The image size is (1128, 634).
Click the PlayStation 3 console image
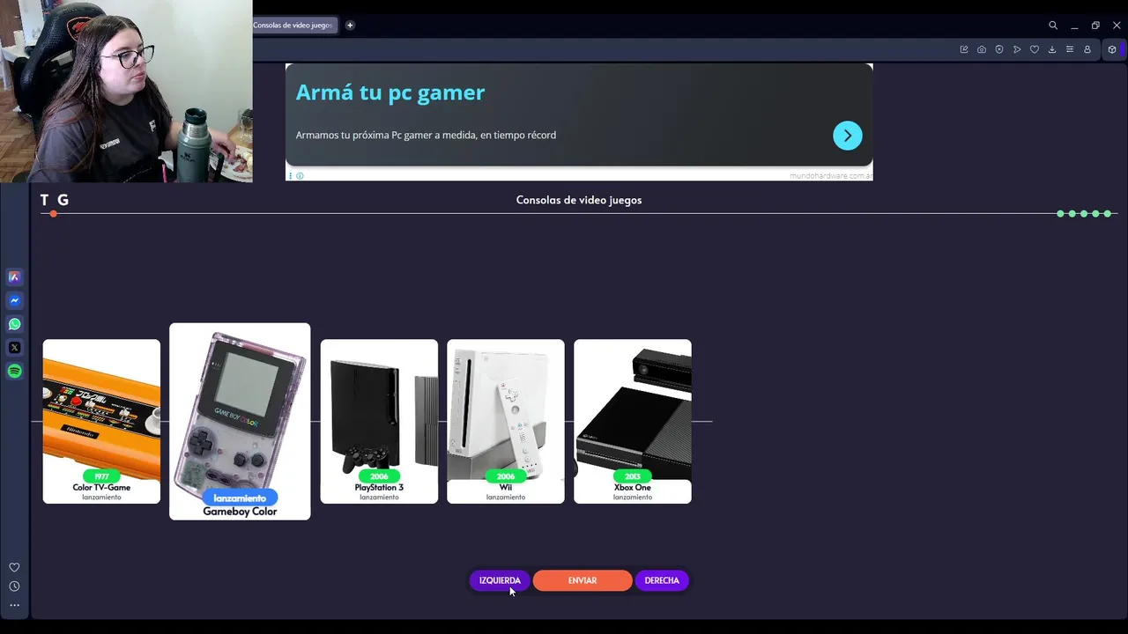379,409
